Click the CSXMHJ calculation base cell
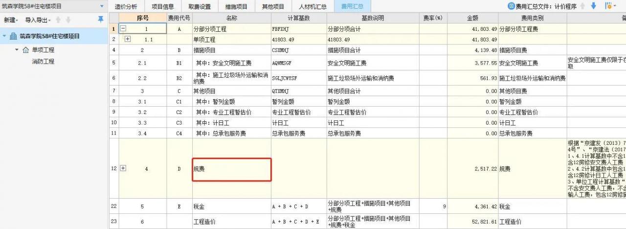This screenshot has width=626, height=229. [x=298, y=50]
